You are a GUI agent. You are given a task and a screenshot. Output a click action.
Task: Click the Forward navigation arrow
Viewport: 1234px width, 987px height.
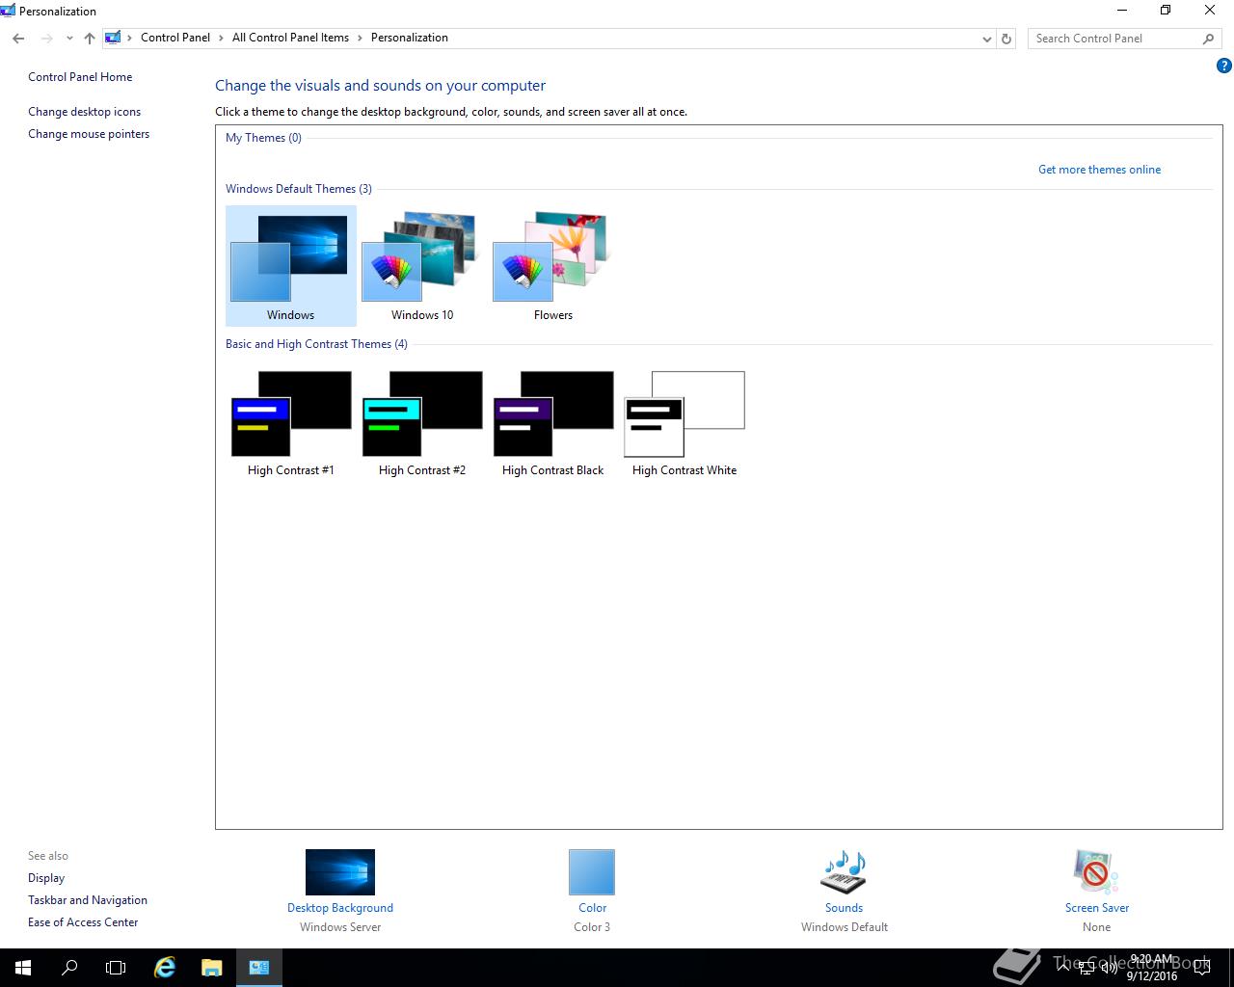pyautogui.click(x=46, y=39)
